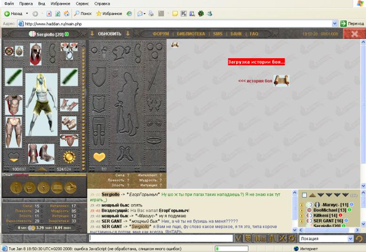The width and height of the screenshot is (366, 252).
Task: Click the gear settings icon in chat toolbar
Action: 292,238
